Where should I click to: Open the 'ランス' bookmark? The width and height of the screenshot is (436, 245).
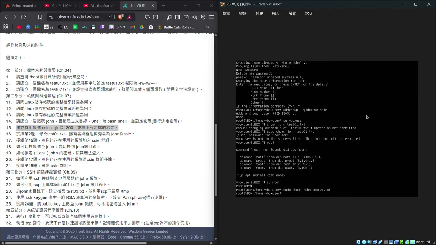coord(118,27)
